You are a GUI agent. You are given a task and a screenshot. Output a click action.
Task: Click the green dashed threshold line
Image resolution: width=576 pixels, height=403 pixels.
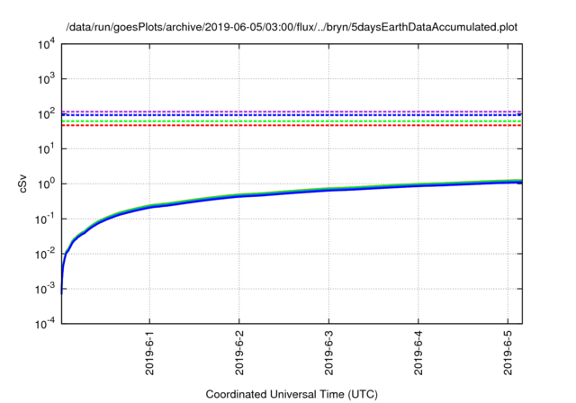[292, 121]
